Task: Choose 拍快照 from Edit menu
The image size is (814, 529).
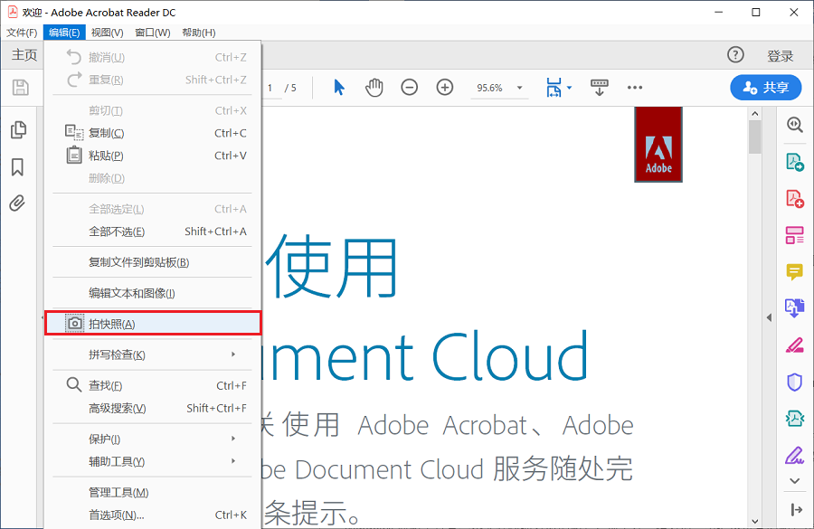Action: tap(153, 324)
